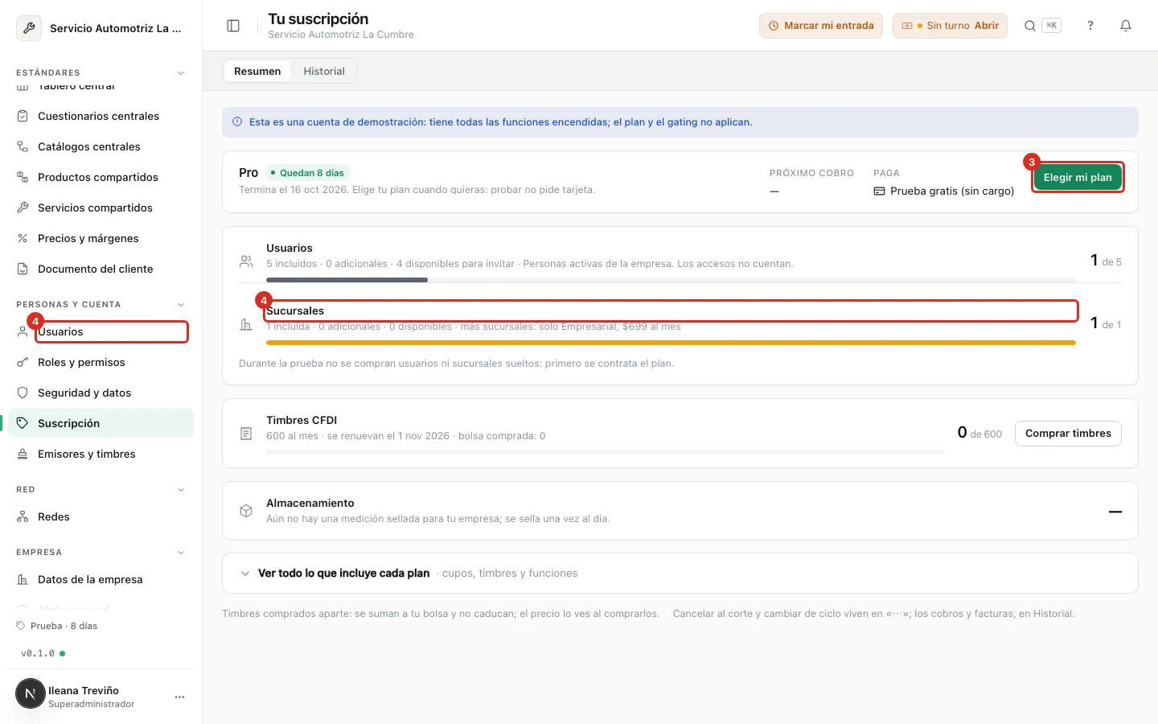Click the Elegir mi plan button

1078,177
